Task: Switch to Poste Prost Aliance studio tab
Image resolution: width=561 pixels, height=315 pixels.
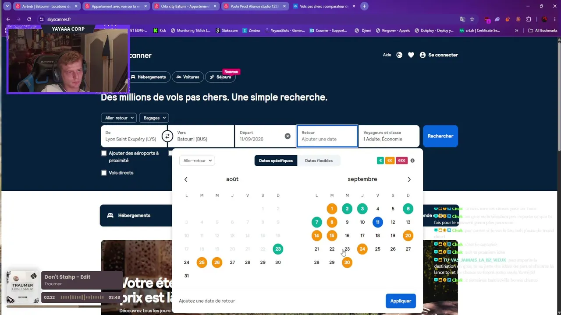Action: coord(255,6)
